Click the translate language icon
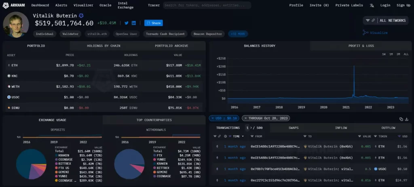The image size is (414, 187). tap(372, 5)
